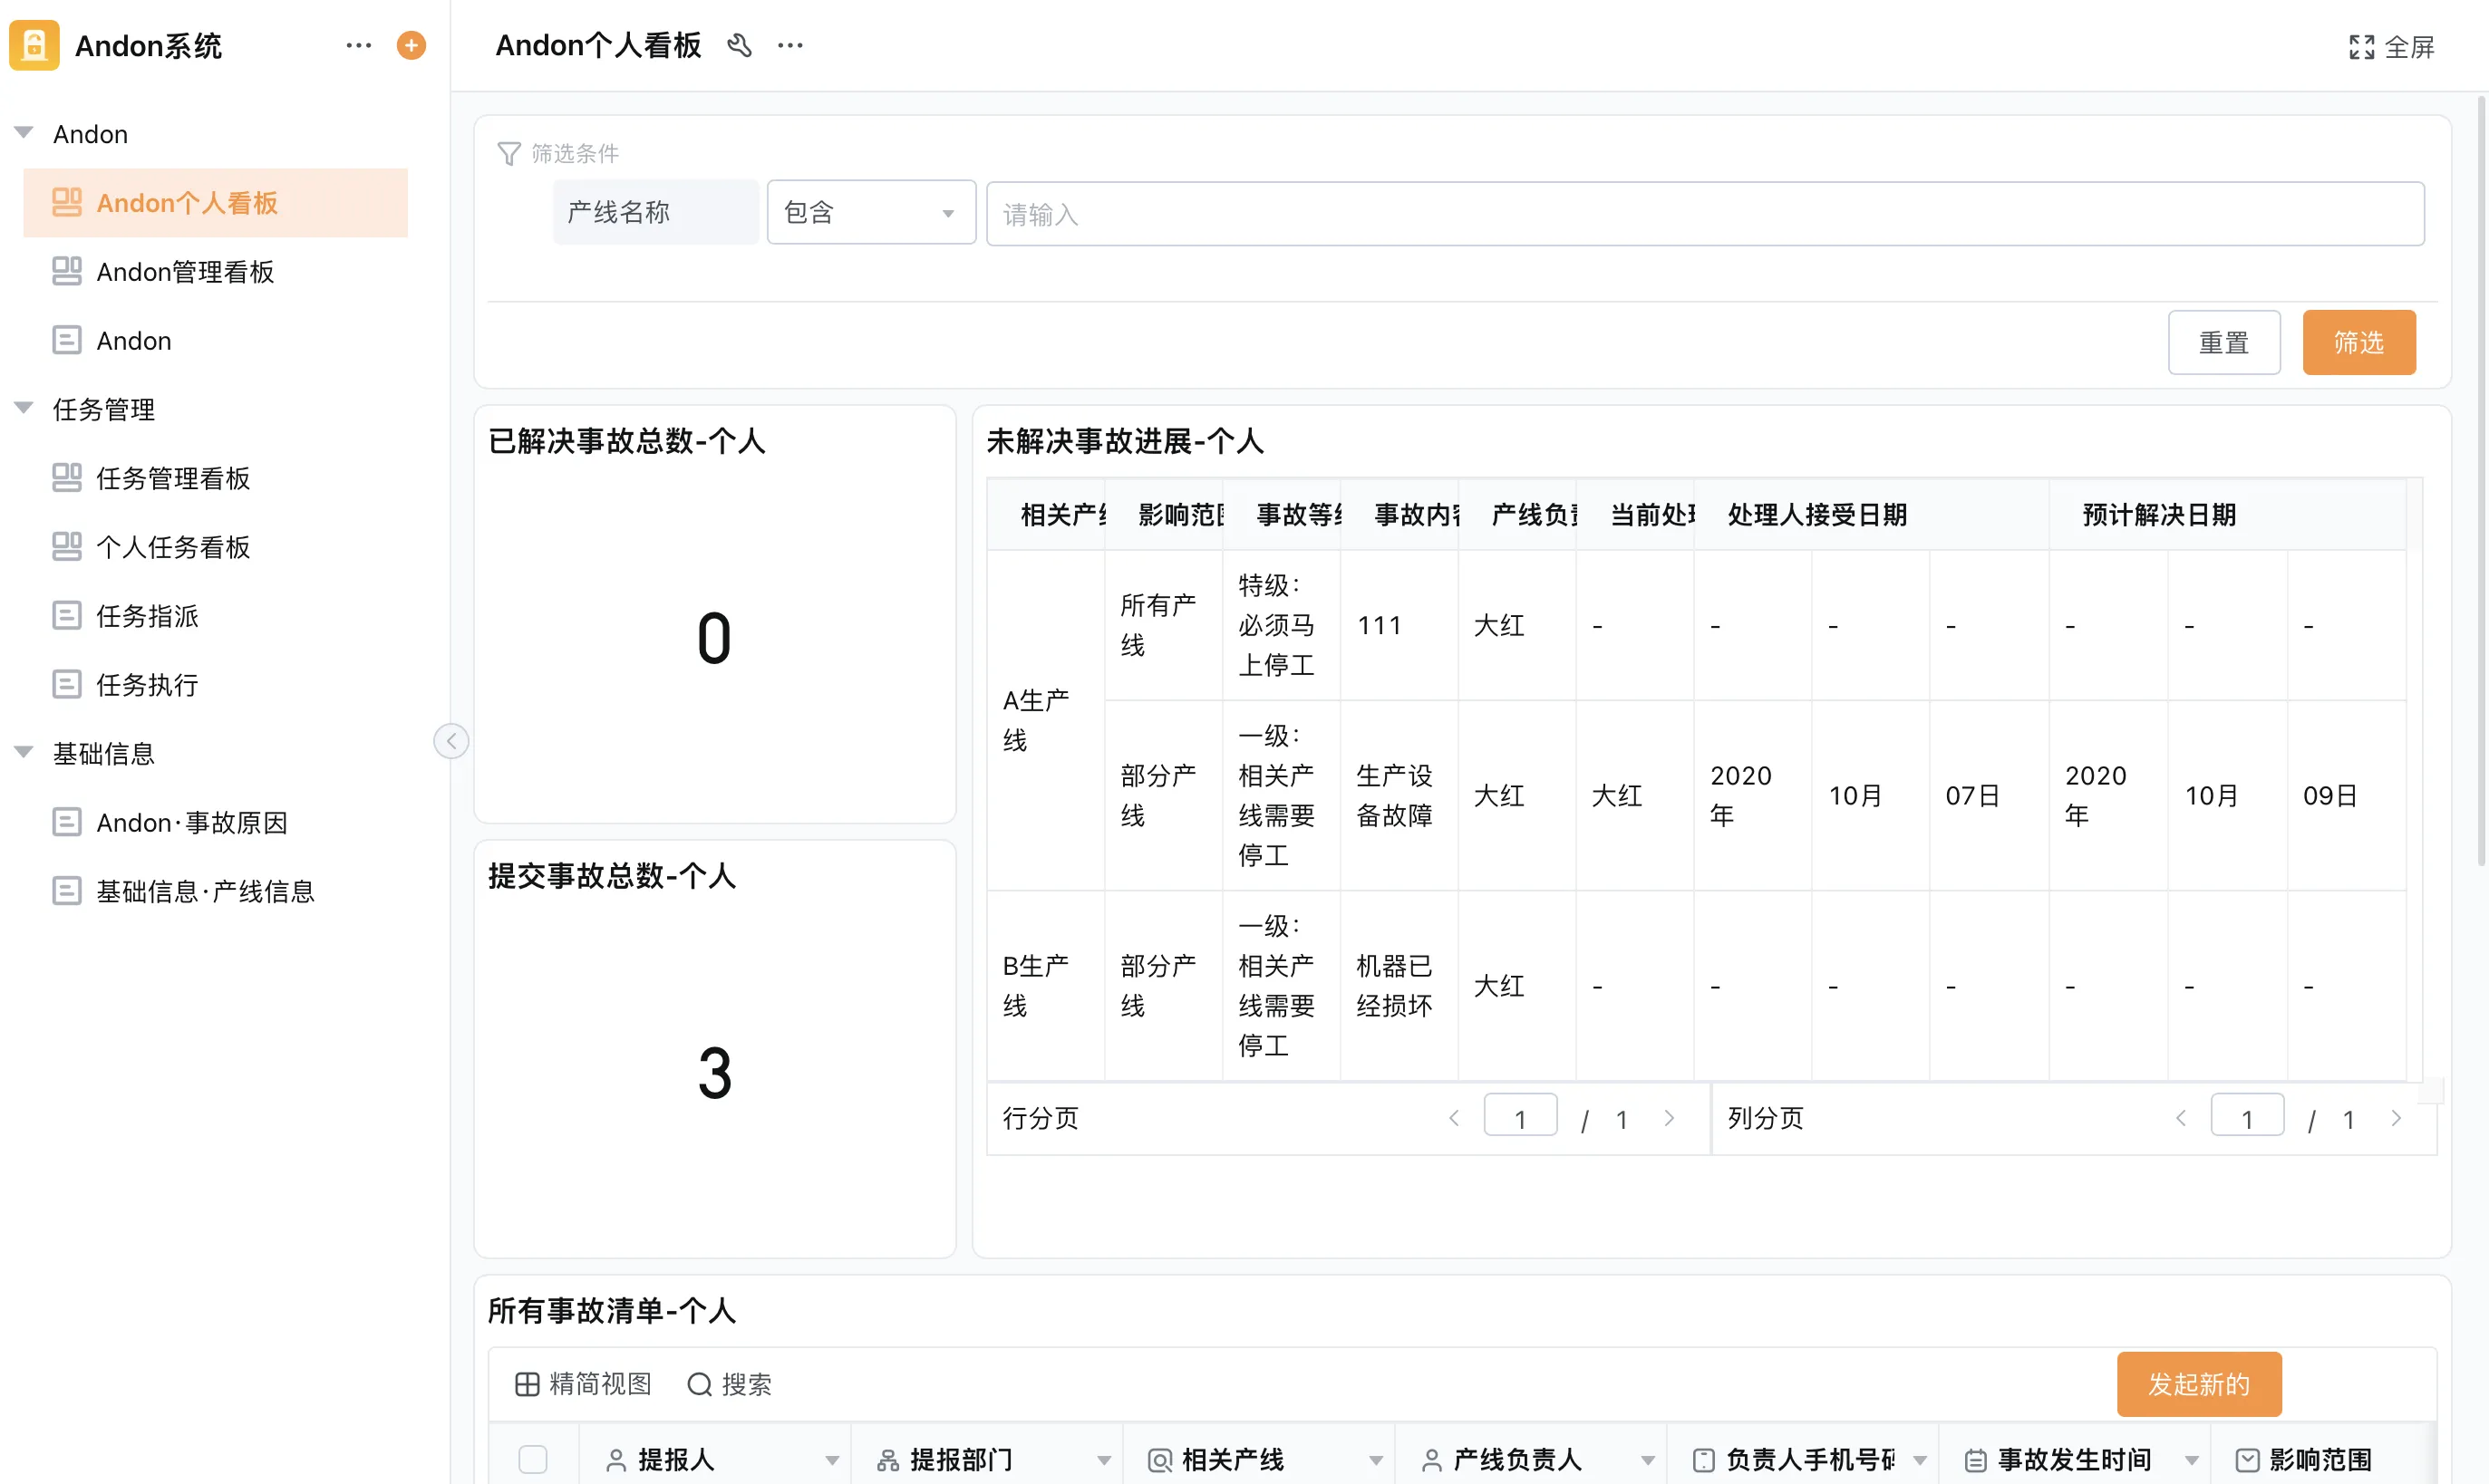Click 发起新的 button
This screenshot has height=1484, width=2489.
(2198, 1384)
